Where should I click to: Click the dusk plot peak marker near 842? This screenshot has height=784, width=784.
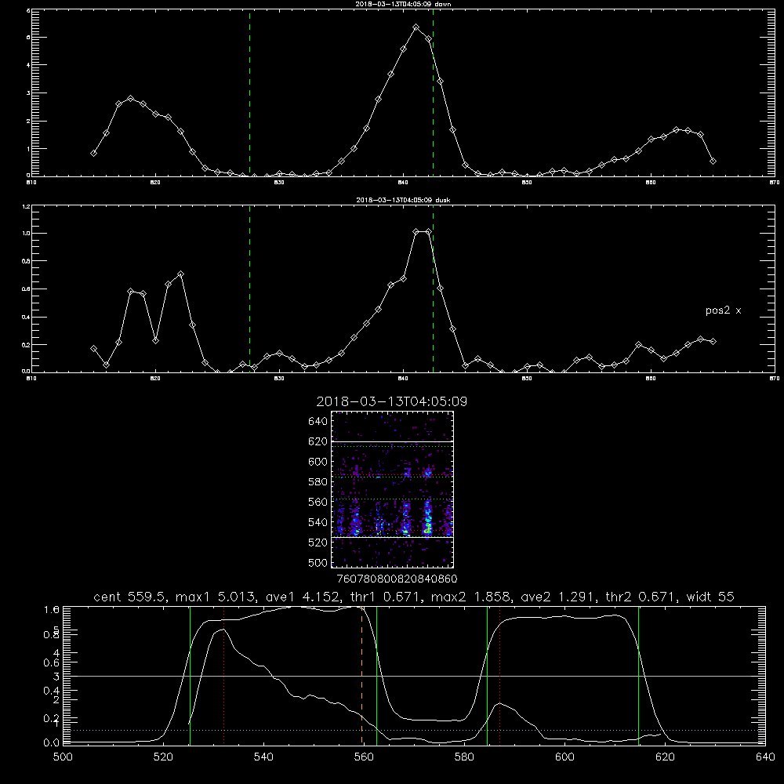[428, 231]
